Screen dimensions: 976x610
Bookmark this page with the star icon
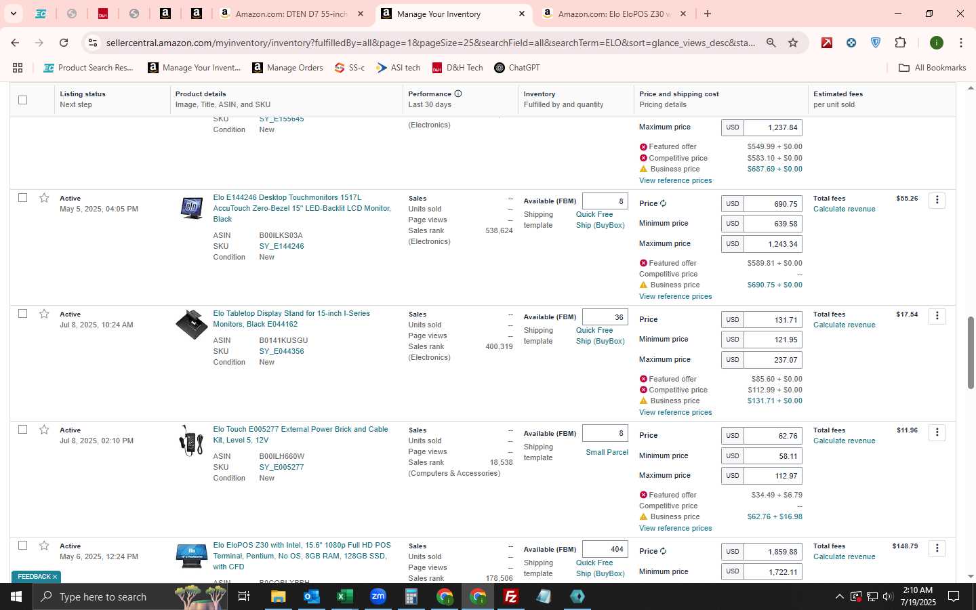[793, 43]
